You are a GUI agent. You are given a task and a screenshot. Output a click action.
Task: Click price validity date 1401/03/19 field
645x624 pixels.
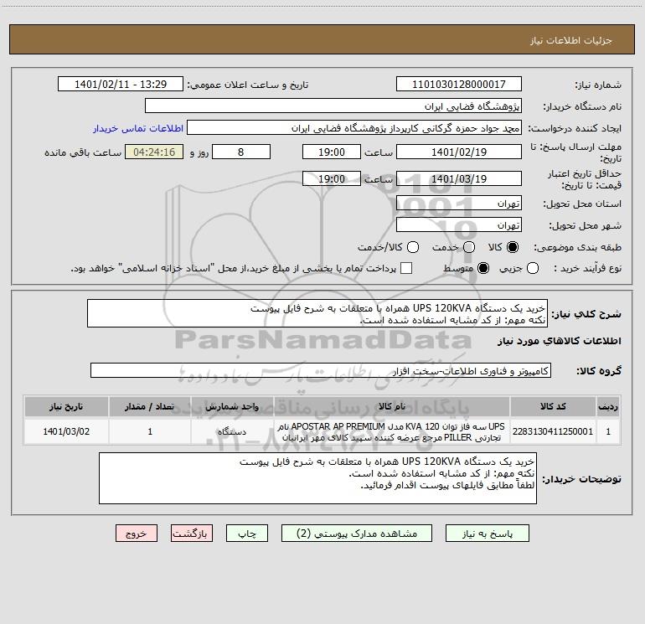coord(459,178)
